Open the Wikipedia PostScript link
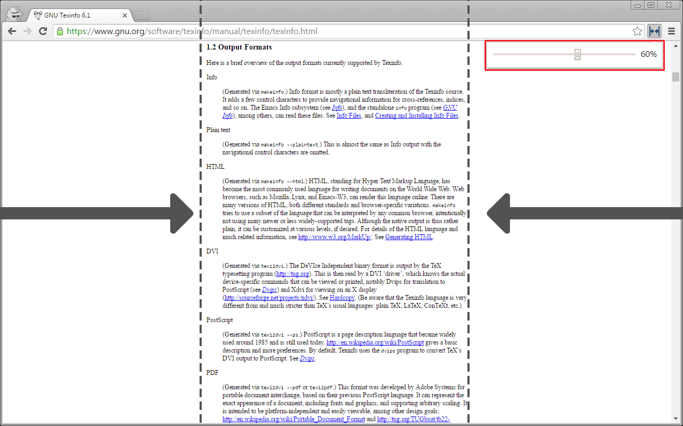The image size is (683, 426). pyautogui.click(x=375, y=342)
